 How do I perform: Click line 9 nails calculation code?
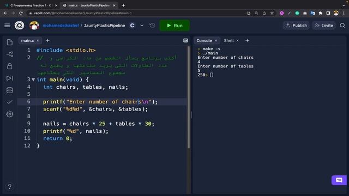[x=98, y=124]
